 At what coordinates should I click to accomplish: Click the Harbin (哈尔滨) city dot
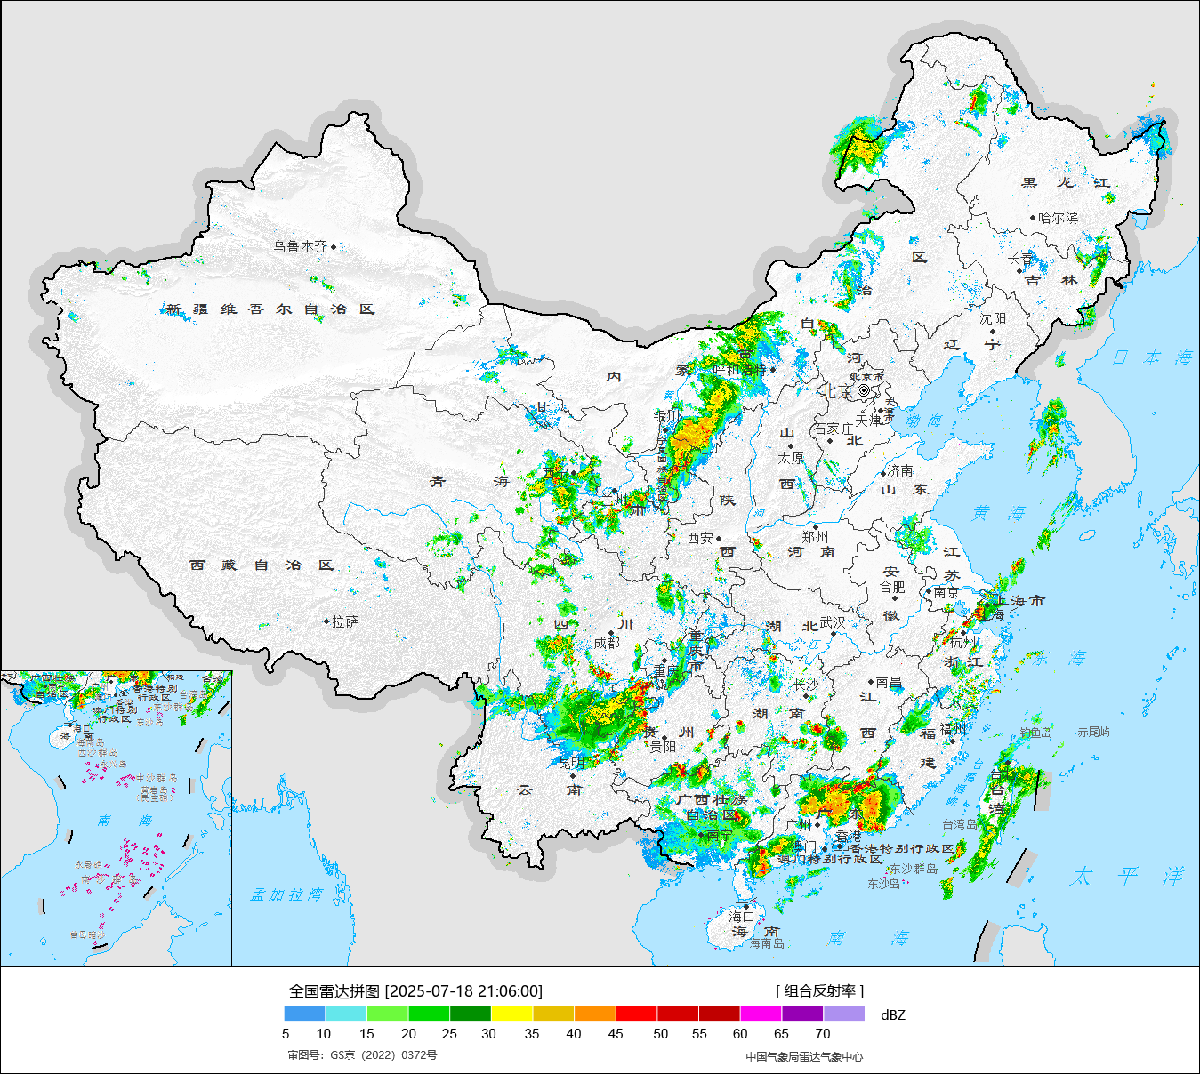(1032, 217)
